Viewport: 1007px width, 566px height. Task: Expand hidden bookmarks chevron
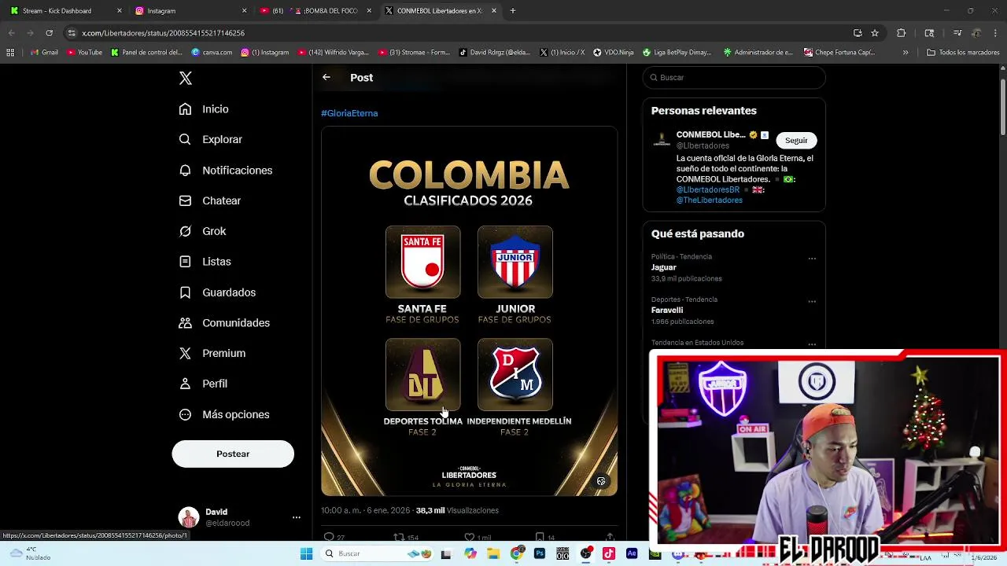point(906,53)
